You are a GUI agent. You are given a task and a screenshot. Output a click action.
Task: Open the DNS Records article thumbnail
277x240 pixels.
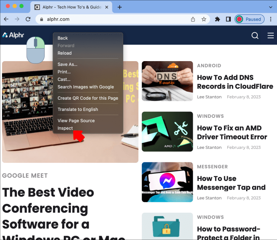tap(167, 81)
